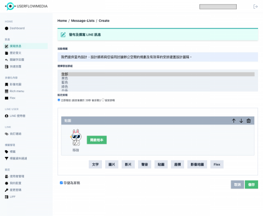Click the gray cancel button
Viewport: 263px width, 216px height.
(237, 185)
